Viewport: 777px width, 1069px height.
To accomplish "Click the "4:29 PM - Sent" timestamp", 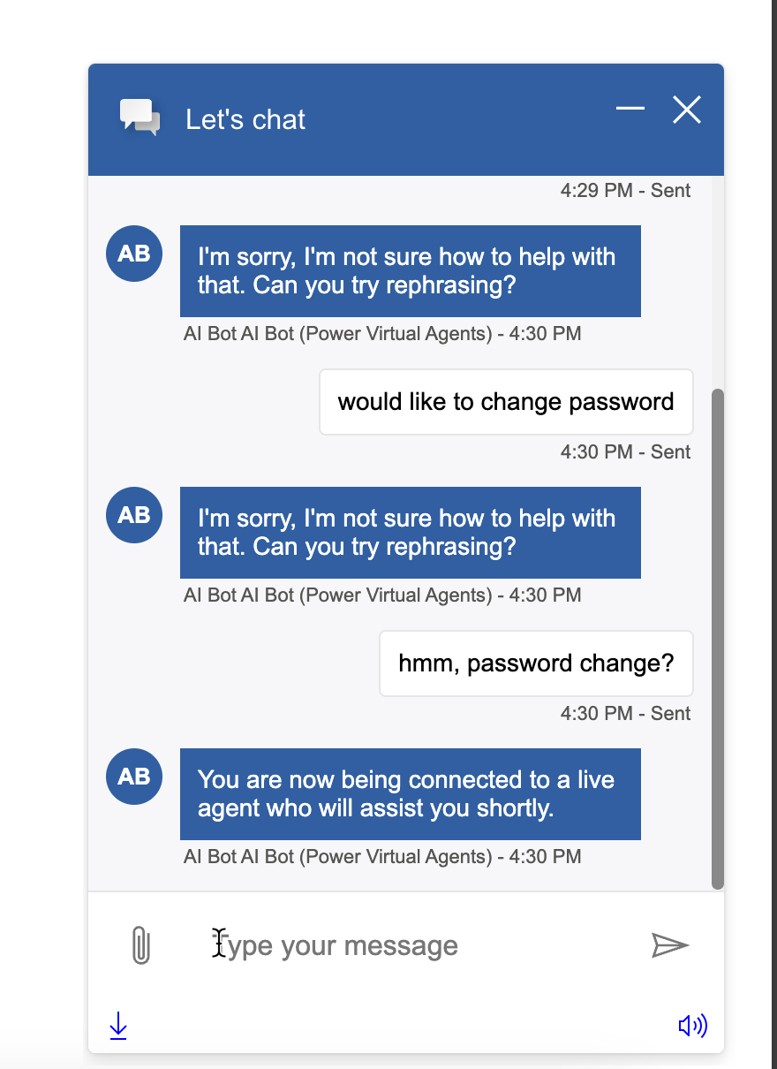I will (x=625, y=190).
